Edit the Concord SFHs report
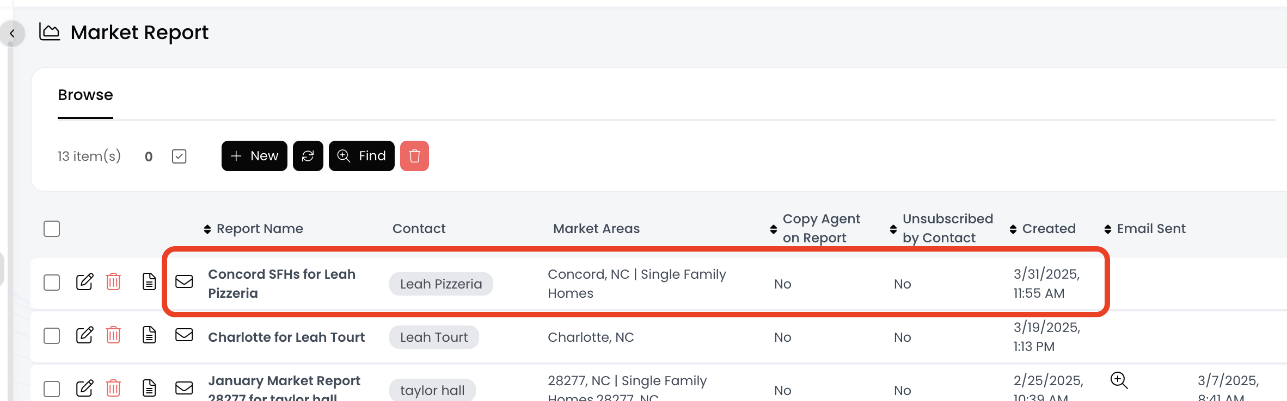This screenshot has width=1287, height=401. coord(84,282)
